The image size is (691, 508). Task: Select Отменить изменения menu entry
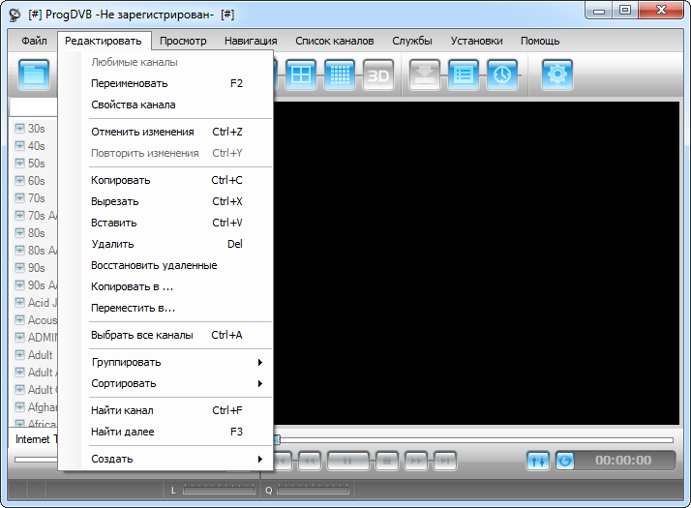tap(176, 132)
